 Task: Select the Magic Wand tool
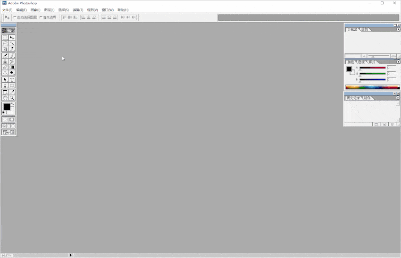(12, 43)
